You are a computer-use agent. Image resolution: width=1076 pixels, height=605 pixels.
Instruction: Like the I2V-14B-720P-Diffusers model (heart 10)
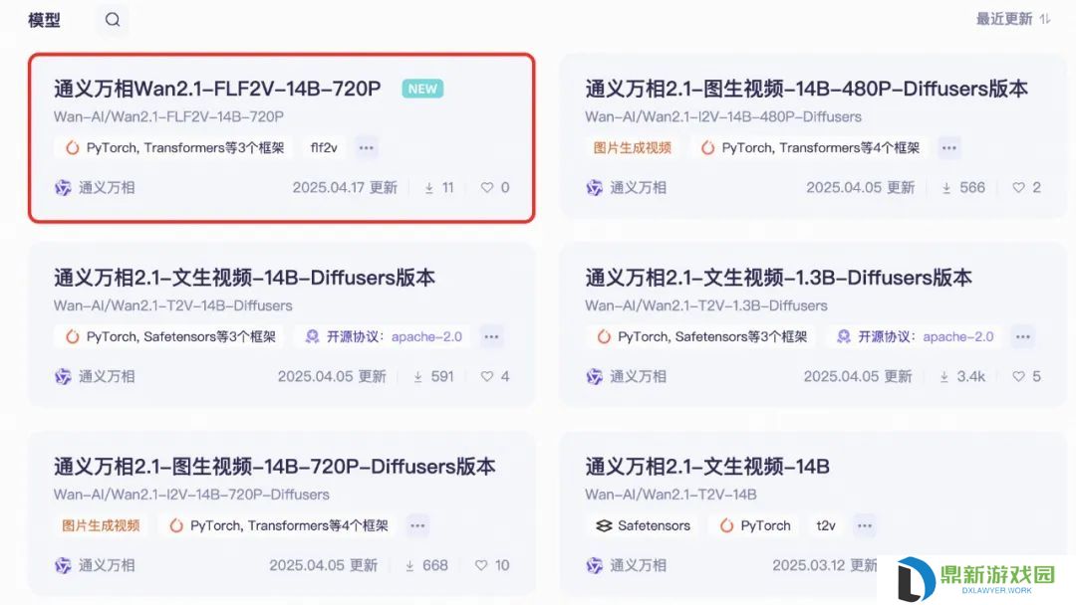pos(481,566)
